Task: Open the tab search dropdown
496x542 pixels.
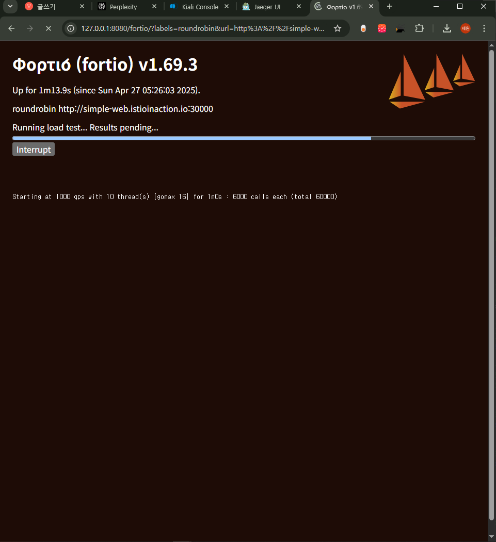Action: pos(10,7)
